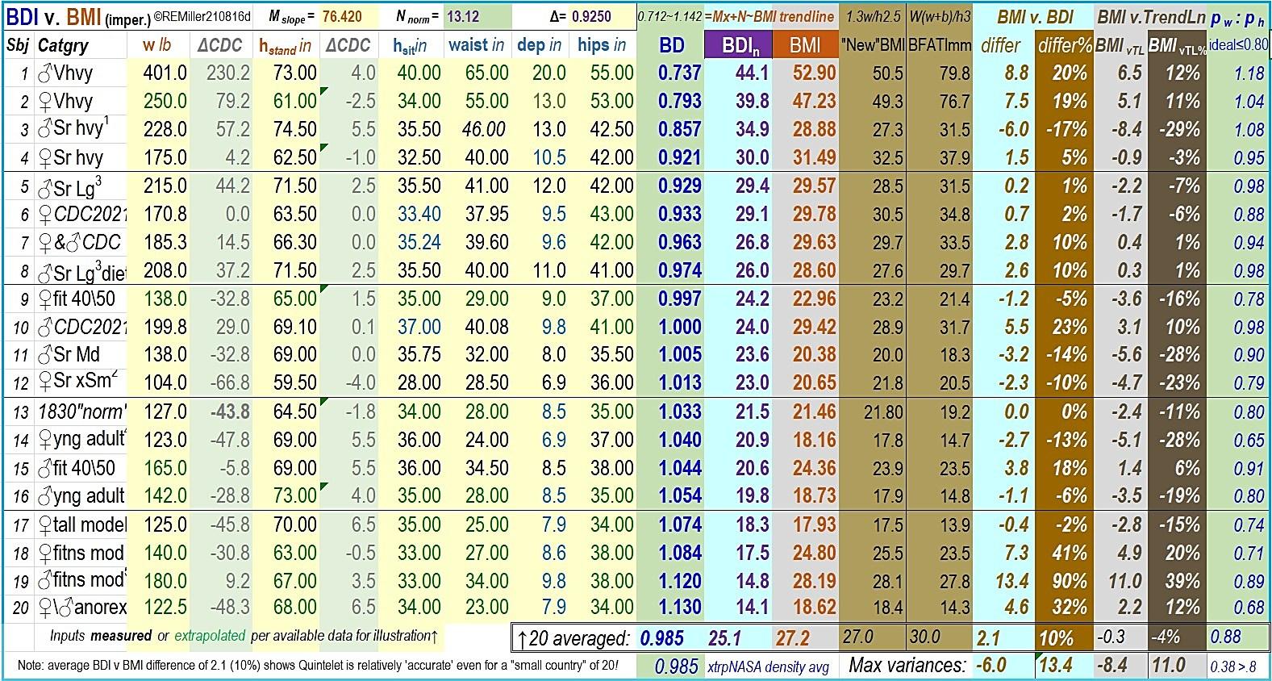Select the 23% differ% cell
The height and width of the screenshot is (681, 1272).
click(1069, 328)
